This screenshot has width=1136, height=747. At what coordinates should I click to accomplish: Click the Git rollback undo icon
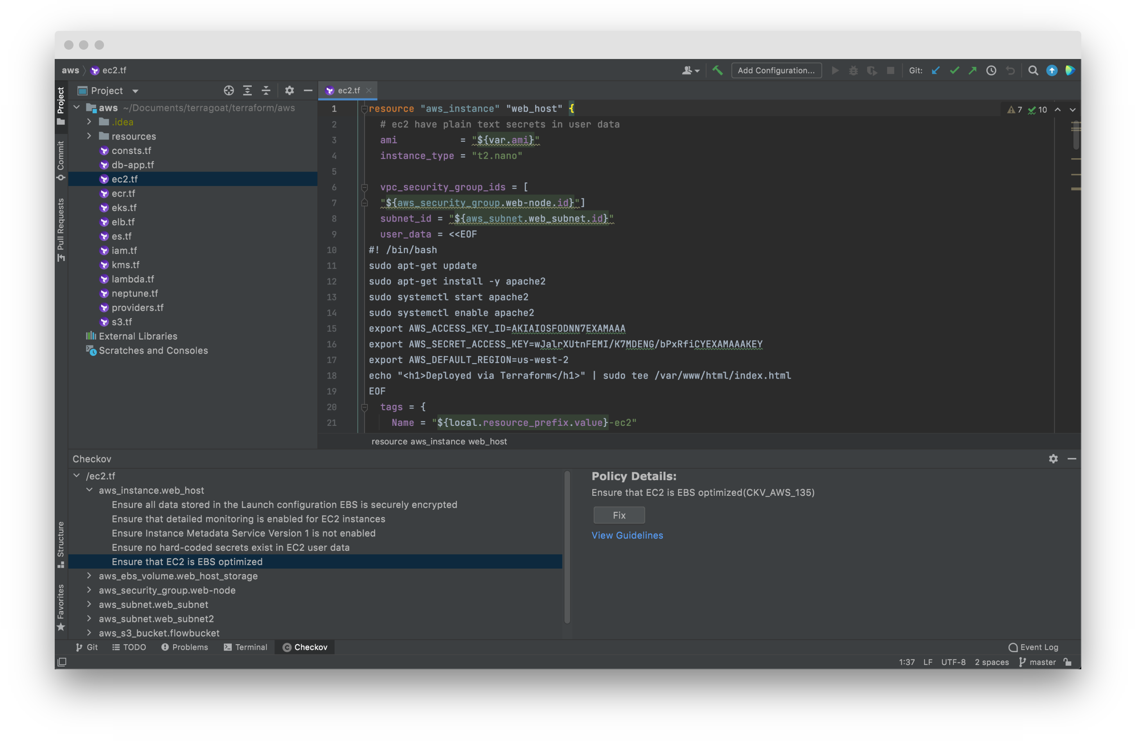pyautogui.click(x=1011, y=71)
